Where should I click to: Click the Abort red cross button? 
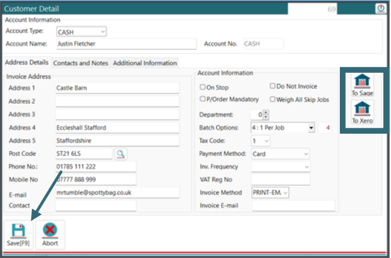pos(50,235)
